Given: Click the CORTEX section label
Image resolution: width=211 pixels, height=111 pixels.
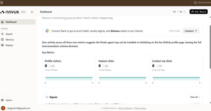Looking at the screenshot, I should tap(4, 29).
